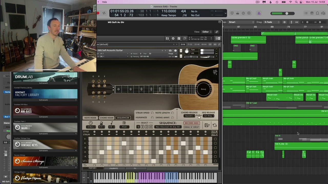The height and width of the screenshot is (184, 328).
Task: Open the 4/4 time signature dropdown
Action: [101, 127]
